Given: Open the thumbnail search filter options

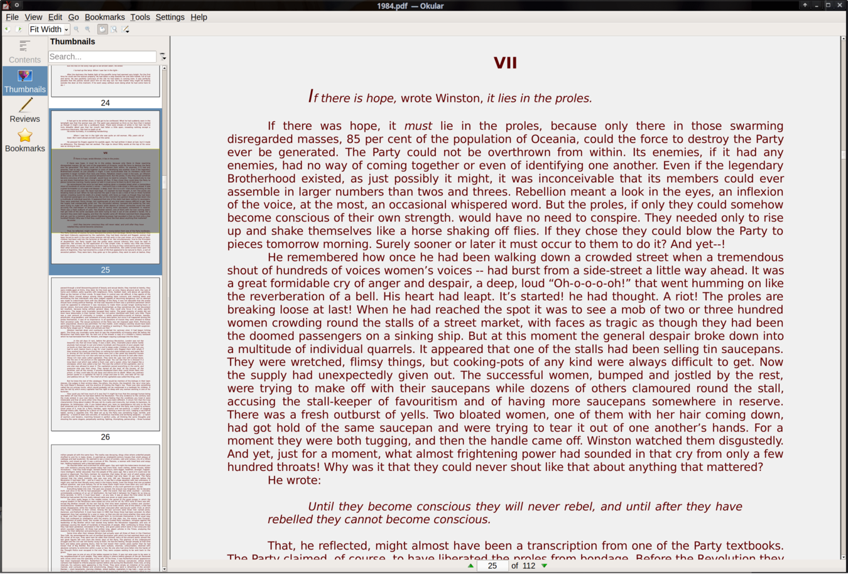Looking at the screenshot, I should (163, 57).
